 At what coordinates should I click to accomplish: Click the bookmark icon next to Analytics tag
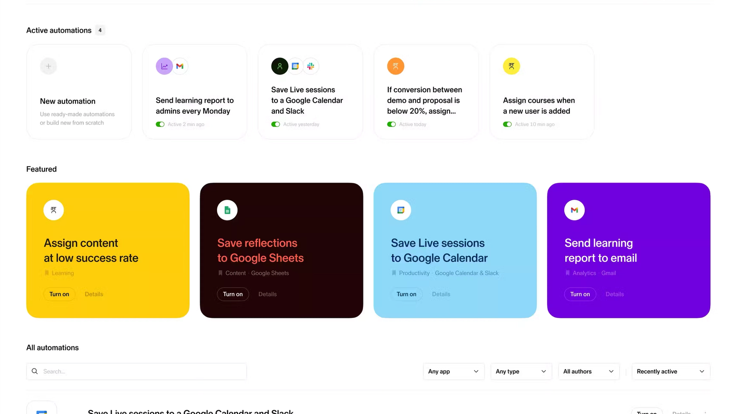pos(567,273)
